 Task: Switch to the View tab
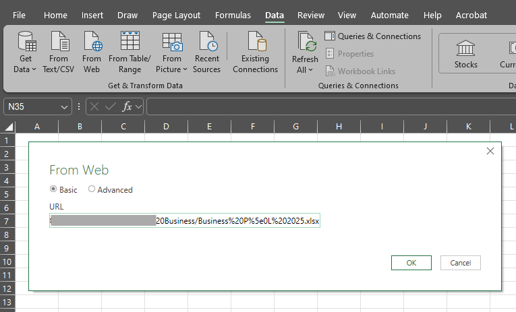[x=347, y=15]
